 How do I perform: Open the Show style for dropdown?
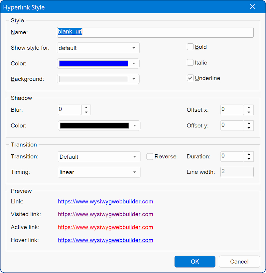pos(98,48)
